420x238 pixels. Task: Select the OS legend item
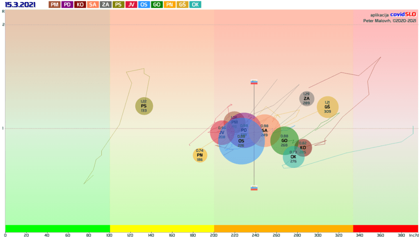[144, 5]
